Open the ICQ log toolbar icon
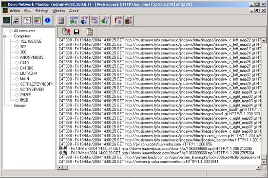This screenshot has width=268, height=178. coord(105,20)
